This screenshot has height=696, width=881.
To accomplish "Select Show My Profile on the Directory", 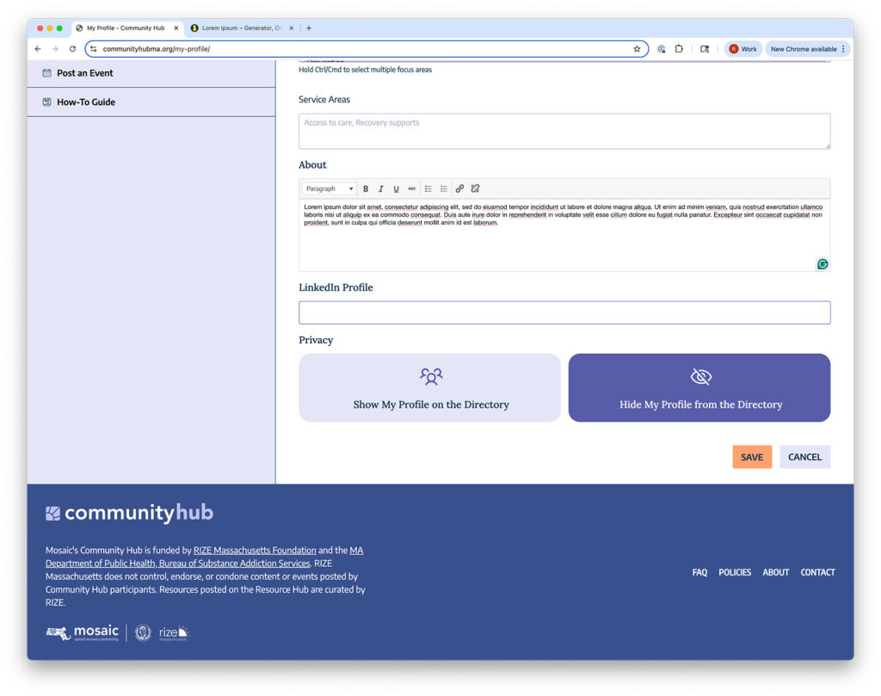I will 430,388.
